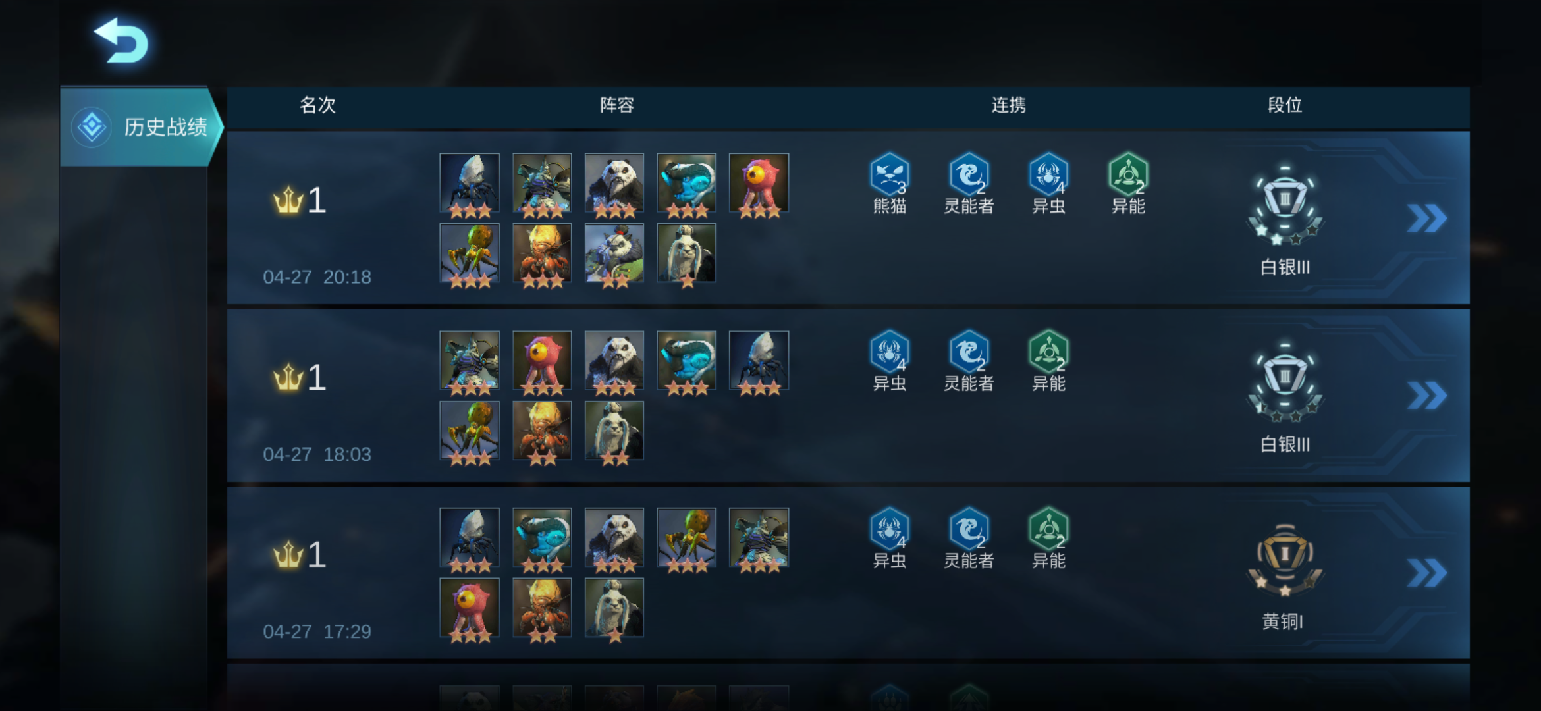Expand details of the 17:29 match

coord(1426,573)
